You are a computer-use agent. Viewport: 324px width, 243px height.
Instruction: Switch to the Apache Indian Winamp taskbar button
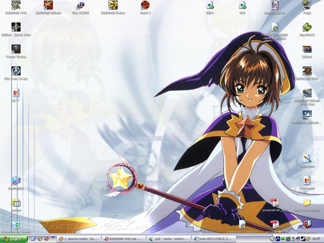pyautogui.click(x=79, y=239)
